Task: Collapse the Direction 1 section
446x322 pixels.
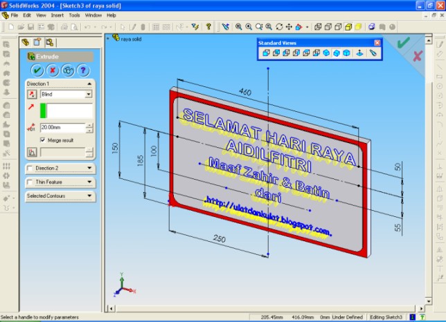Action: click(x=89, y=84)
